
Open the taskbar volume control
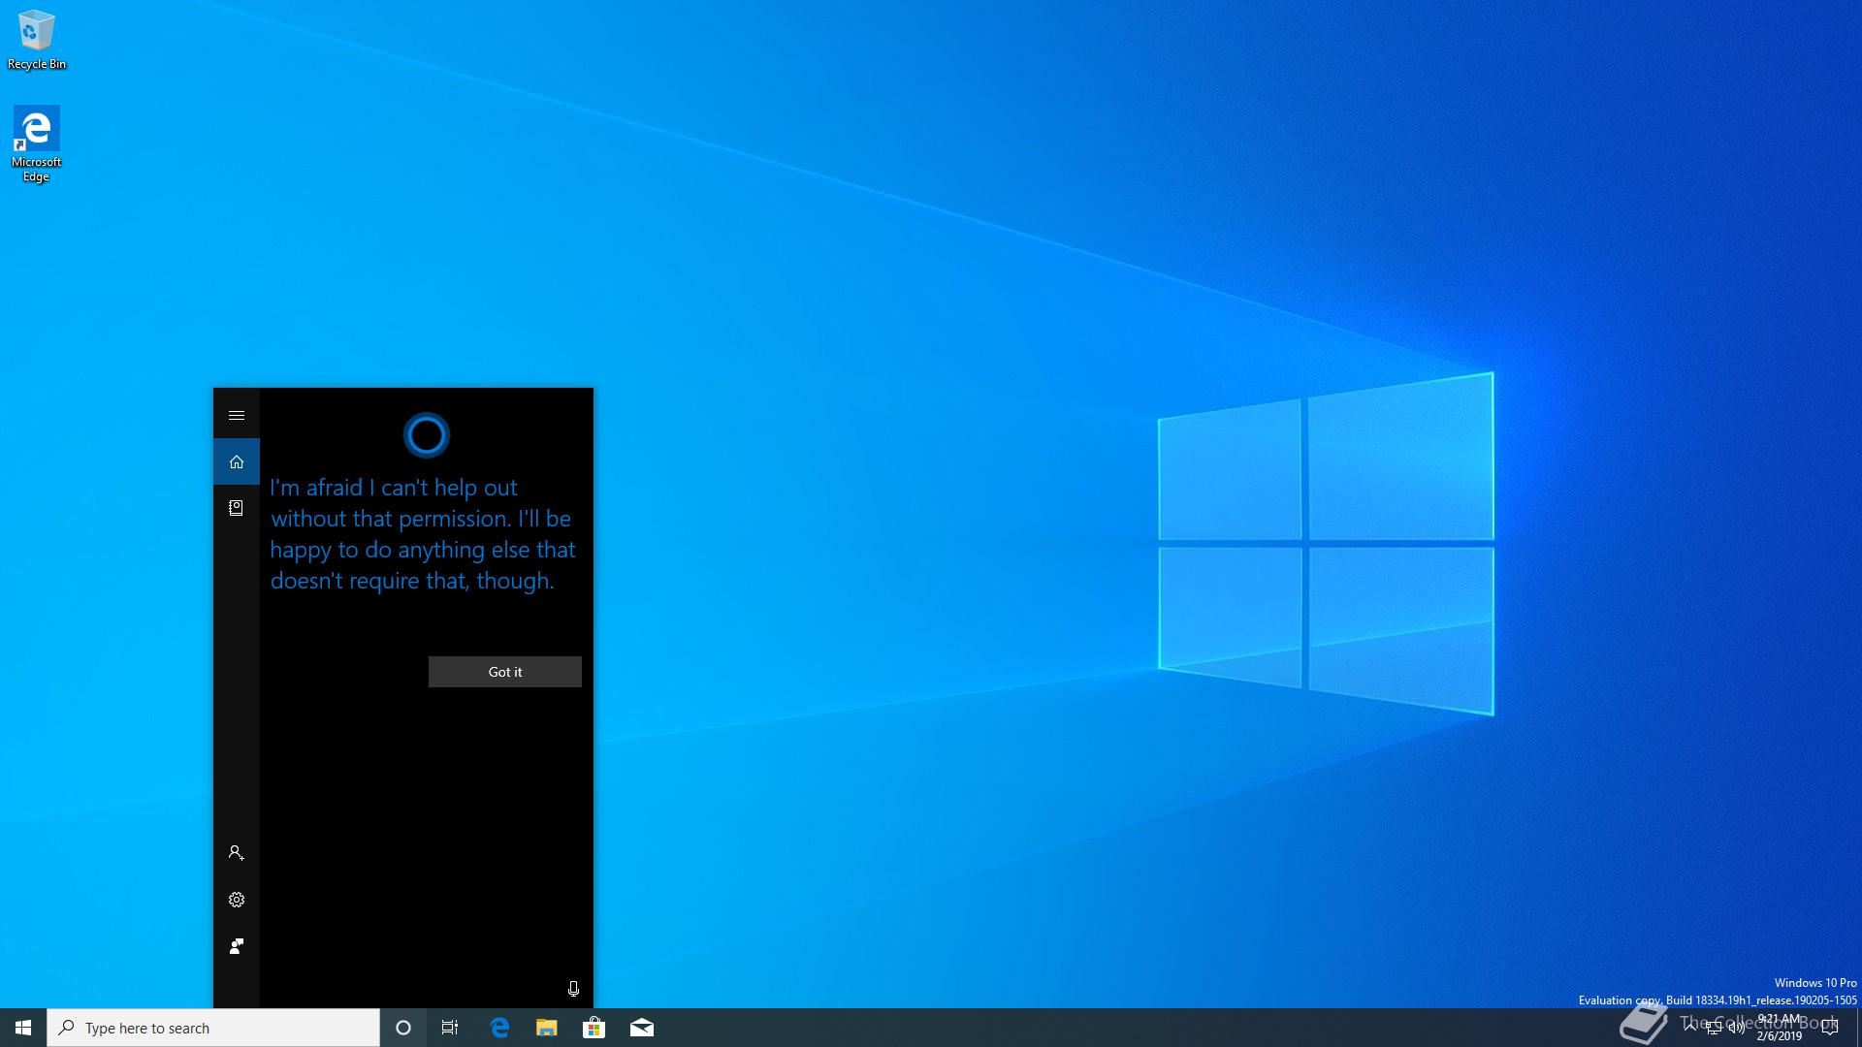coord(1737,1028)
